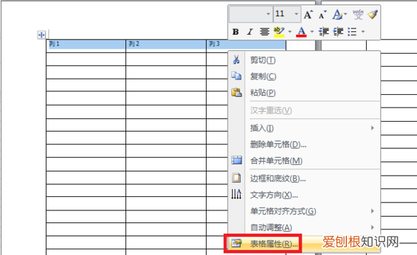417x255 pixels.
Task: Select 合并单元格(M) menu entry
Action: click(304, 161)
